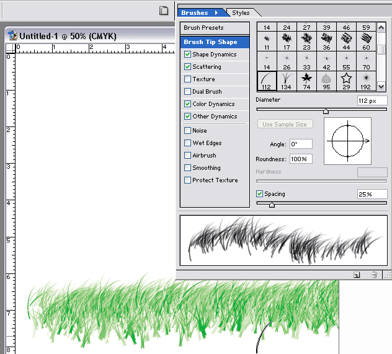Click the Roundness 100% field

pyautogui.click(x=301, y=159)
